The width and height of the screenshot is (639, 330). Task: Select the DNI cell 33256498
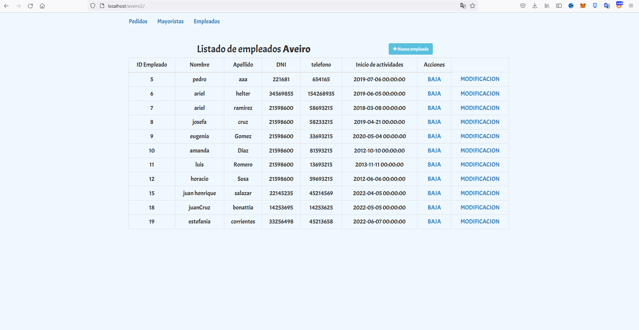[281, 221]
